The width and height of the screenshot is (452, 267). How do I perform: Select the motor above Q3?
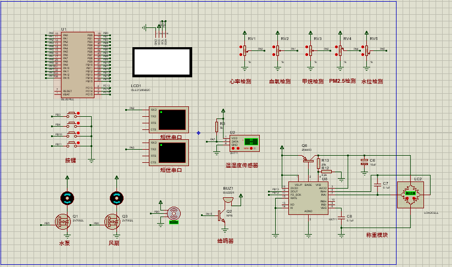(117, 198)
